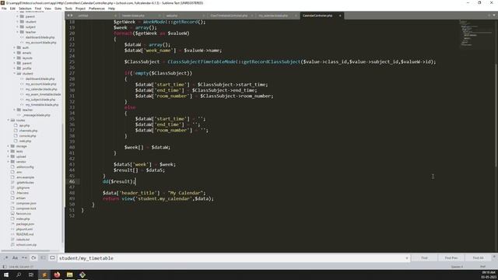Close the find panel
This screenshot has width=498, height=280.
pyautogui.click(x=494, y=256)
